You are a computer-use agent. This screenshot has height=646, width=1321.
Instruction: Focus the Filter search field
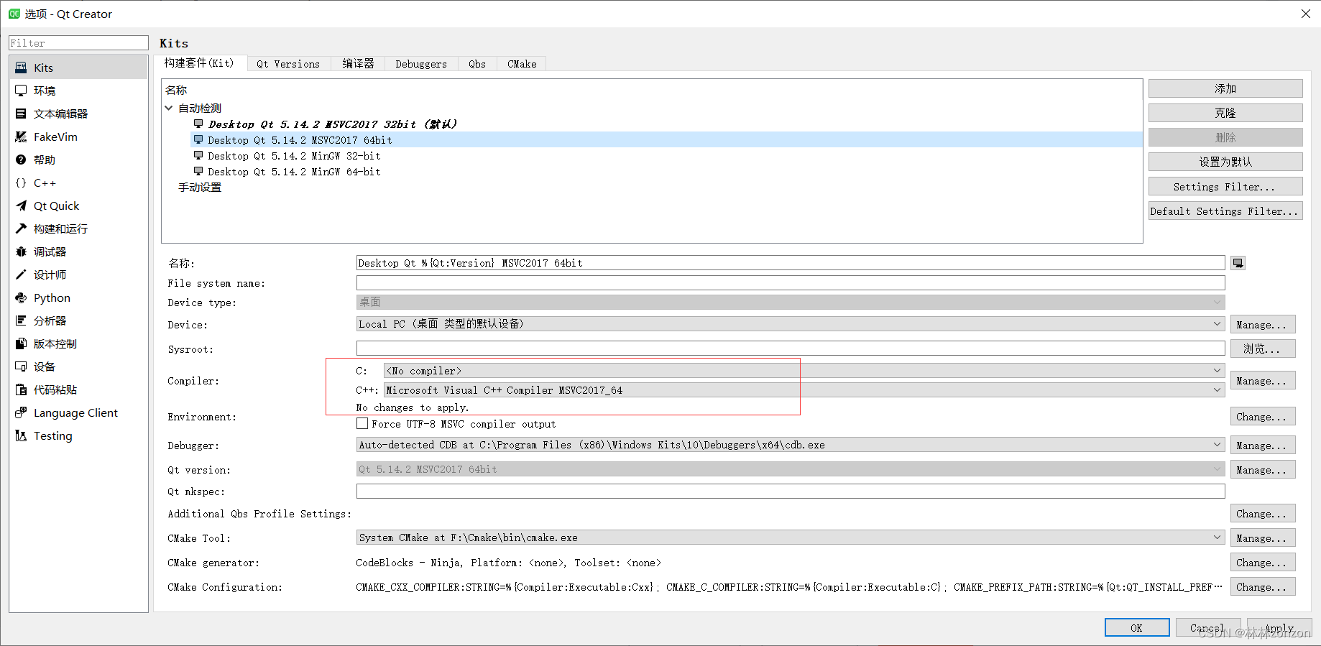click(78, 43)
